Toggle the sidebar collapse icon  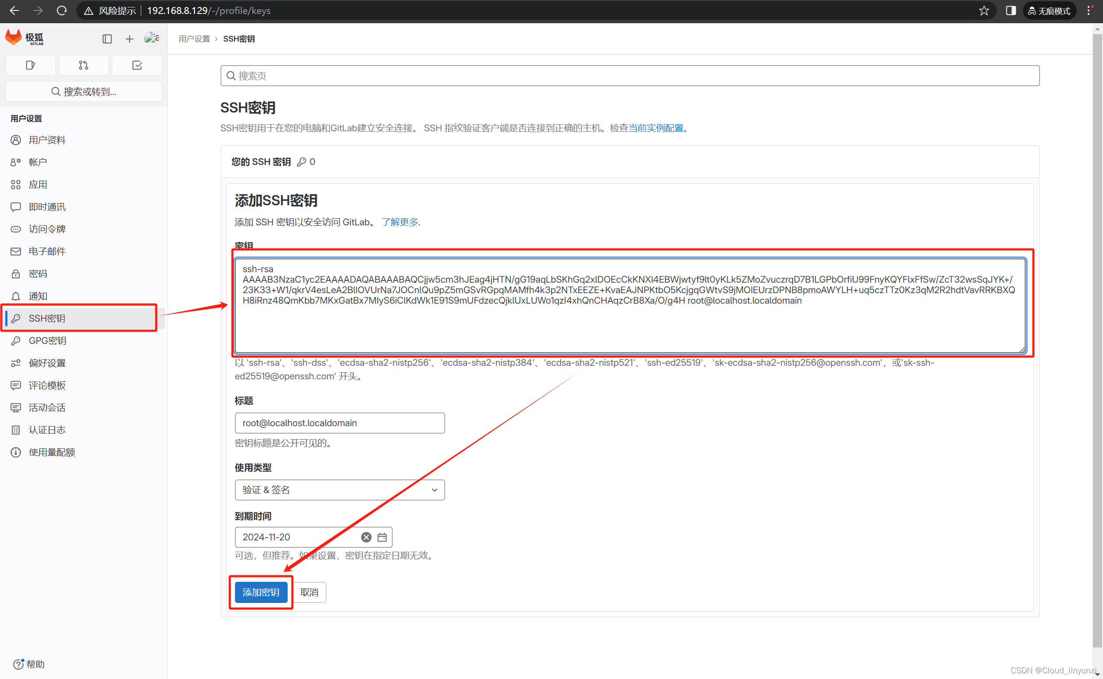coord(107,39)
